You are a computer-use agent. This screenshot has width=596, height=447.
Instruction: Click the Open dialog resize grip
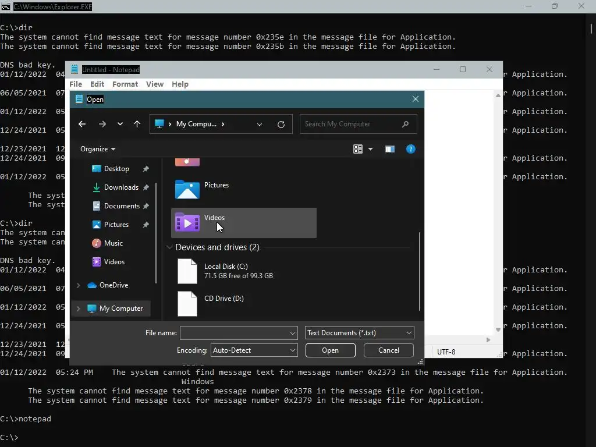pos(420,362)
